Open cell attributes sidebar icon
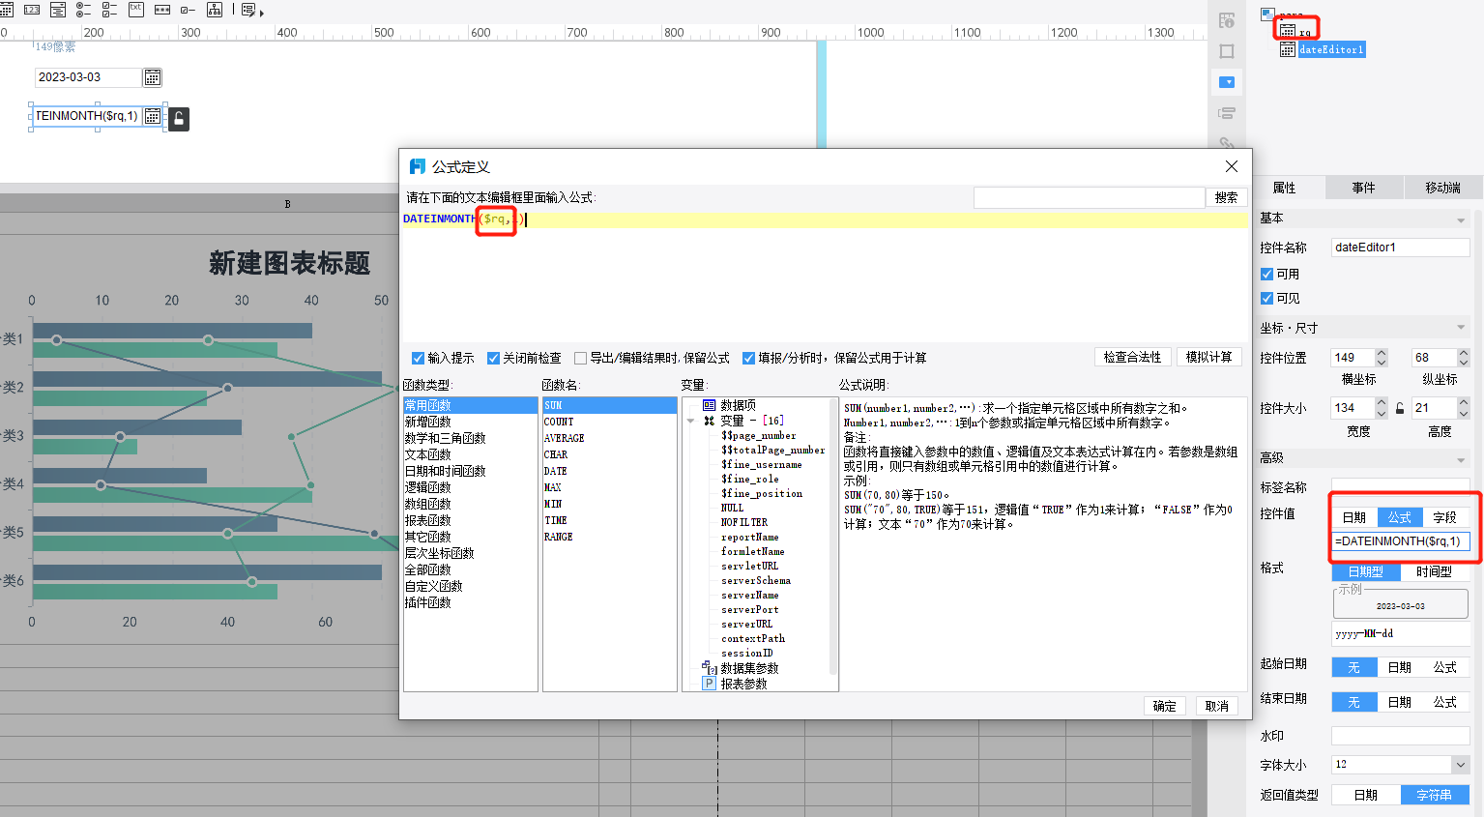1484x817 pixels. point(1227,20)
